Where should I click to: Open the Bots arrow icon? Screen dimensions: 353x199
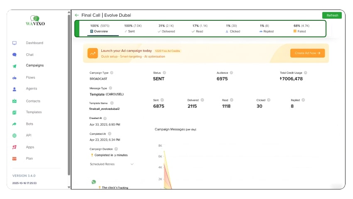tap(15, 124)
